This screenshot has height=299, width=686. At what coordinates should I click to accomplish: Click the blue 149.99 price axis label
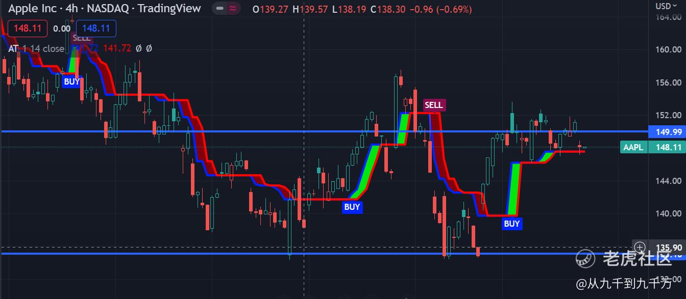[667, 132]
